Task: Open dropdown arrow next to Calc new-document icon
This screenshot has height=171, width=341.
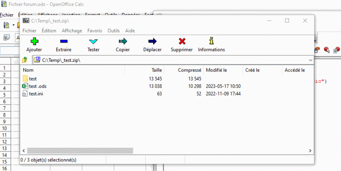Action: coord(14,25)
